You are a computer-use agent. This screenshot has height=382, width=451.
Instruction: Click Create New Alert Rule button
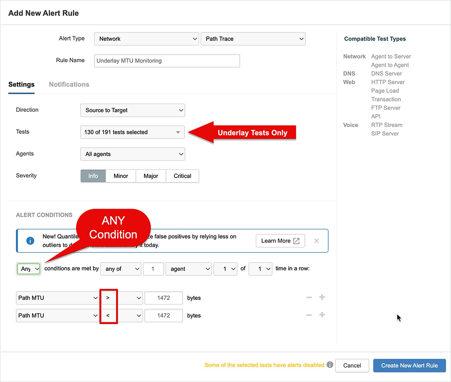click(x=409, y=365)
